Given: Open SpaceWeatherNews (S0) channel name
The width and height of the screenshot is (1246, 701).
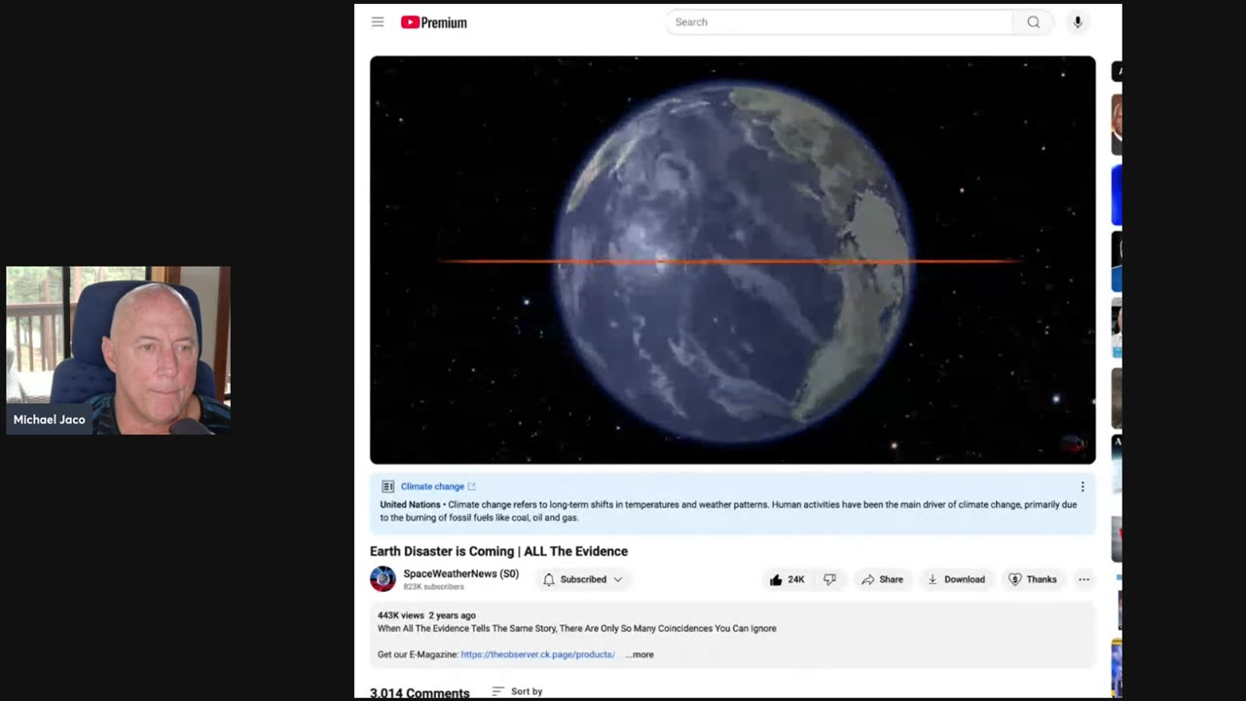Looking at the screenshot, I should click(460, 573).
